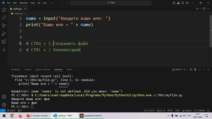Click the editor vertical scrollbar
Viewport: 212px width, 119px height.
(211, 31)
